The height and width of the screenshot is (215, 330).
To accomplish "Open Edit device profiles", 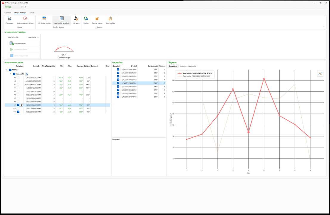I will pos(44,19).
